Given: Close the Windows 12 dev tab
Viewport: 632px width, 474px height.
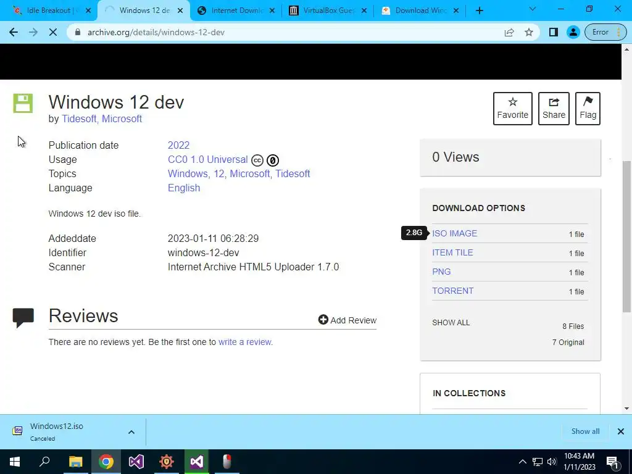Looking at the screenshot, I should (180, 10).
